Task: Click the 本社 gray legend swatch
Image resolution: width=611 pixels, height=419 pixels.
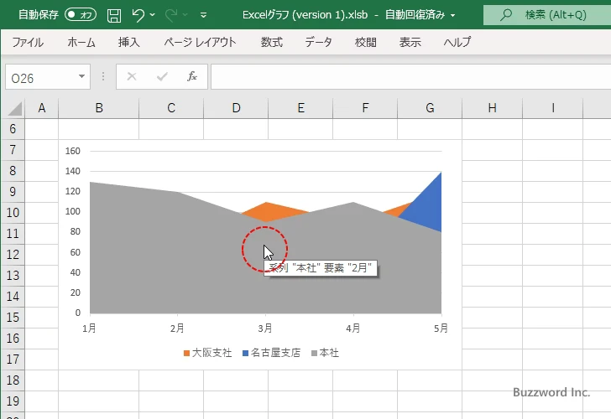Action: [x=315, y=354]
